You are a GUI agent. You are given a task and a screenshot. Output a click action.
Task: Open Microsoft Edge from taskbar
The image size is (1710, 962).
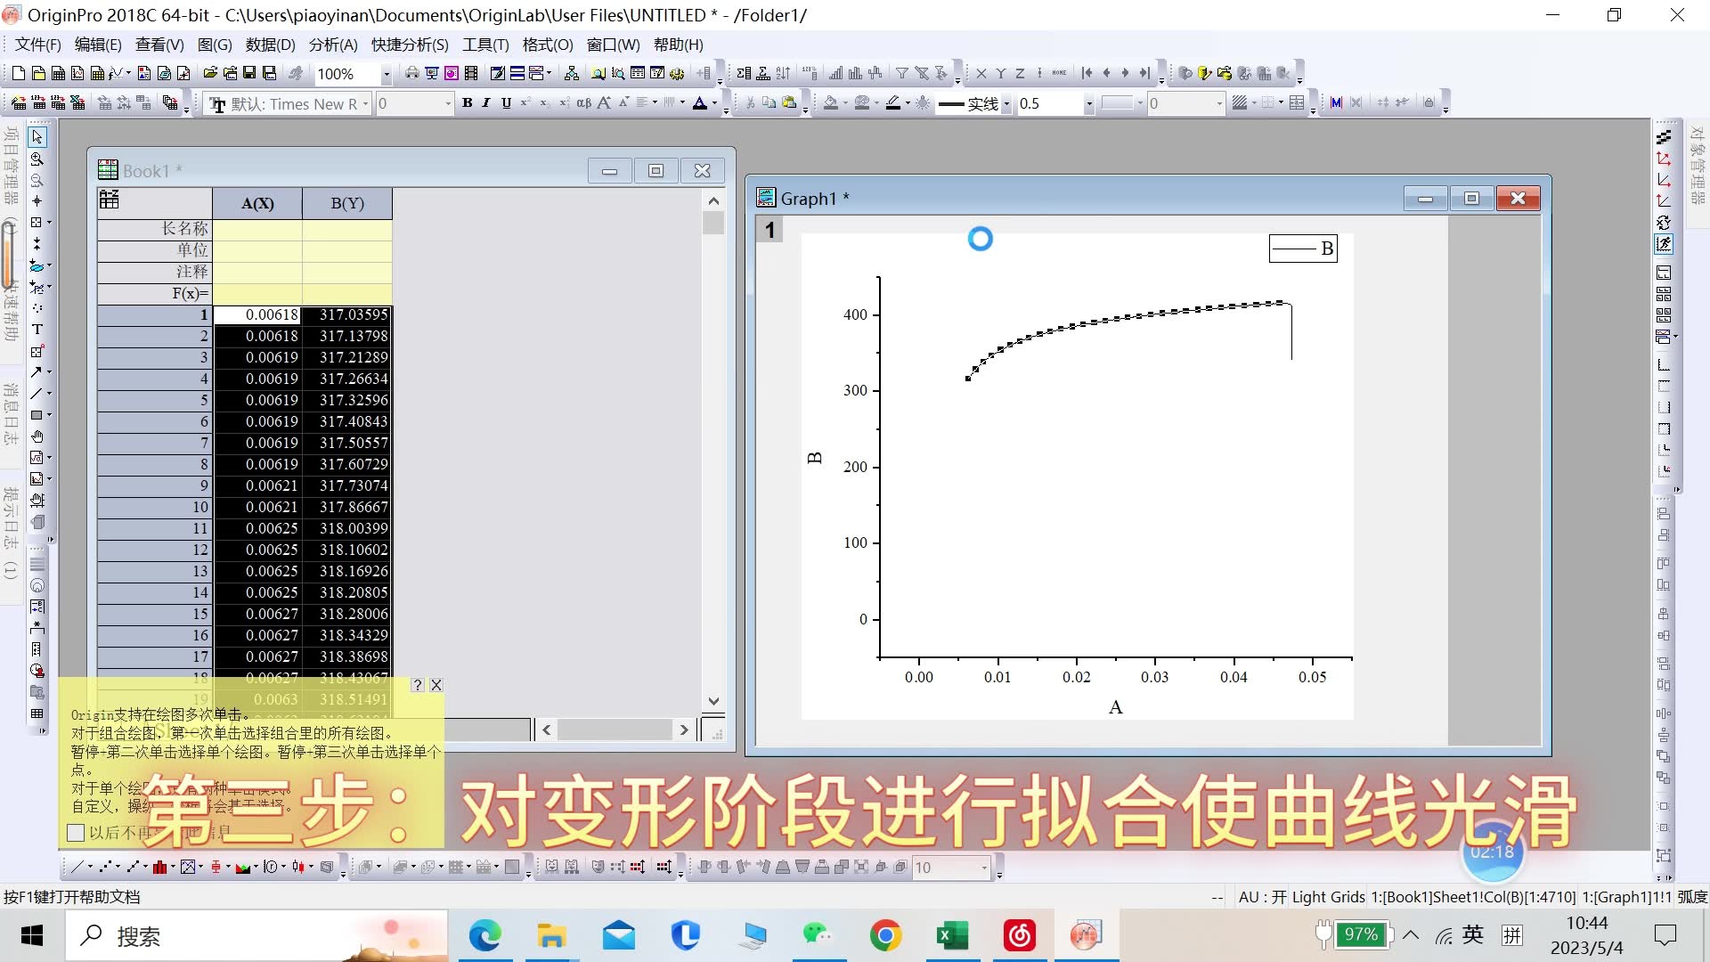[x=484, y=935]
